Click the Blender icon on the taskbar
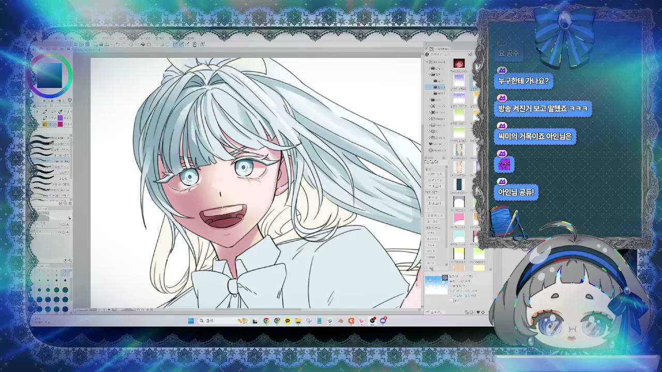The width and height of the screenshot is (662, 372). pos(340,321)
